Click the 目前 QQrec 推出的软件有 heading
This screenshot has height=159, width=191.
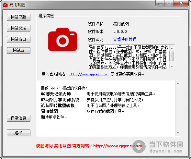click(64, 88)
